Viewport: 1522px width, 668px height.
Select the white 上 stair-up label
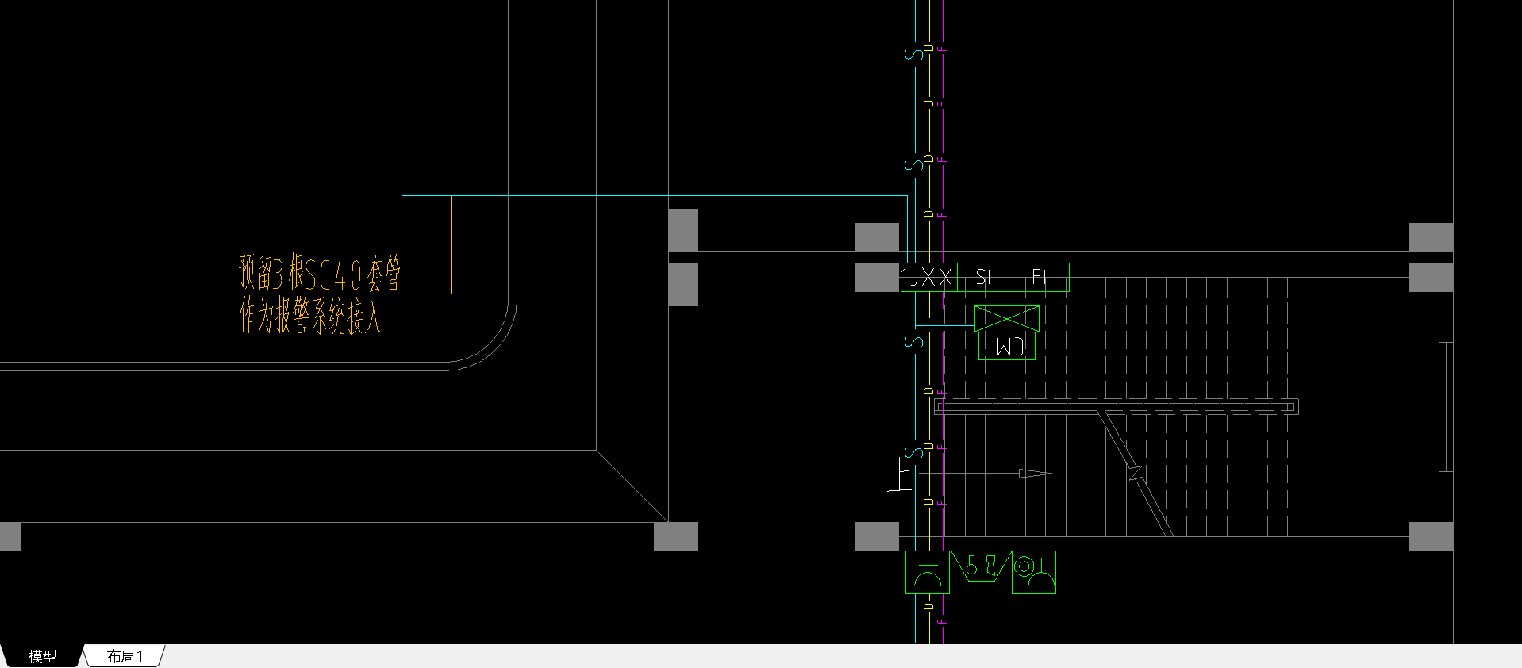900,474
